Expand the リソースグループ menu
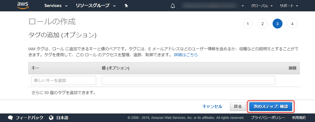This screenshot has width=315, height=122. click(96, 6)
